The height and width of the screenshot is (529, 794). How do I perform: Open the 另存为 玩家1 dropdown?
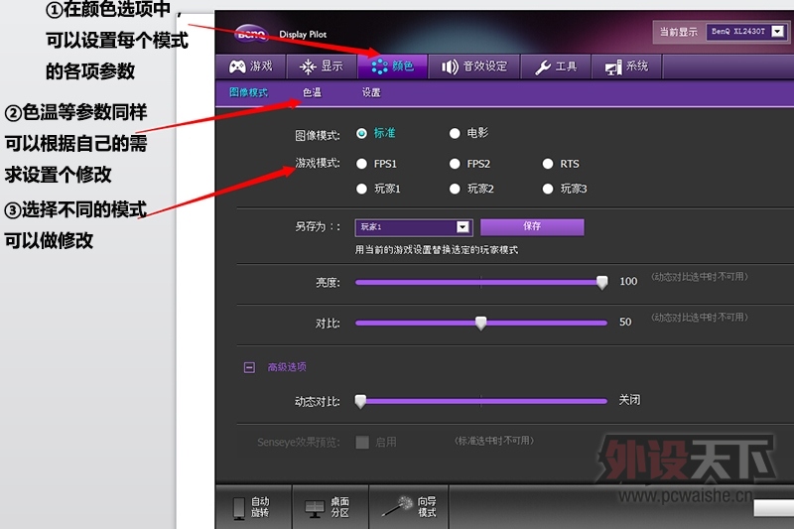coord(463,227)
